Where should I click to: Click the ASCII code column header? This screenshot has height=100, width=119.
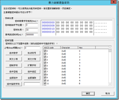(52, 48)
